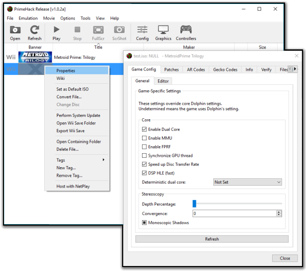This screenshot has height=271, width=306.
Task: Toggle Enable Dual Core checkbox
Action: tap(144, 129)
